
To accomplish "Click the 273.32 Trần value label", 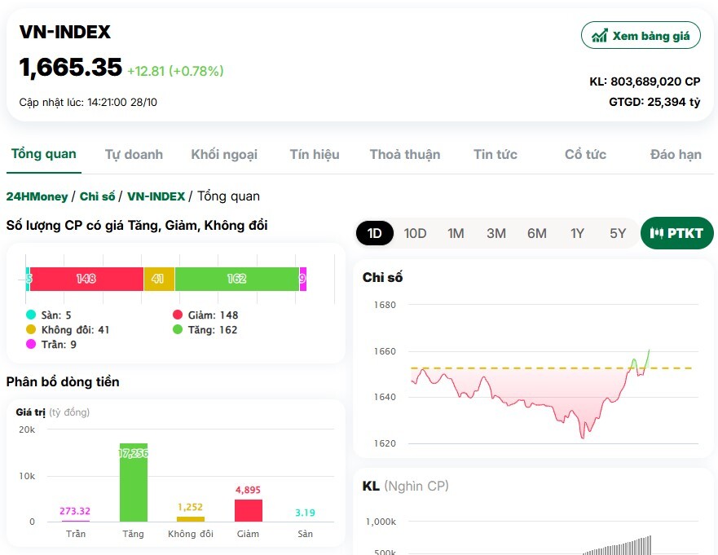I will [75, 511].
